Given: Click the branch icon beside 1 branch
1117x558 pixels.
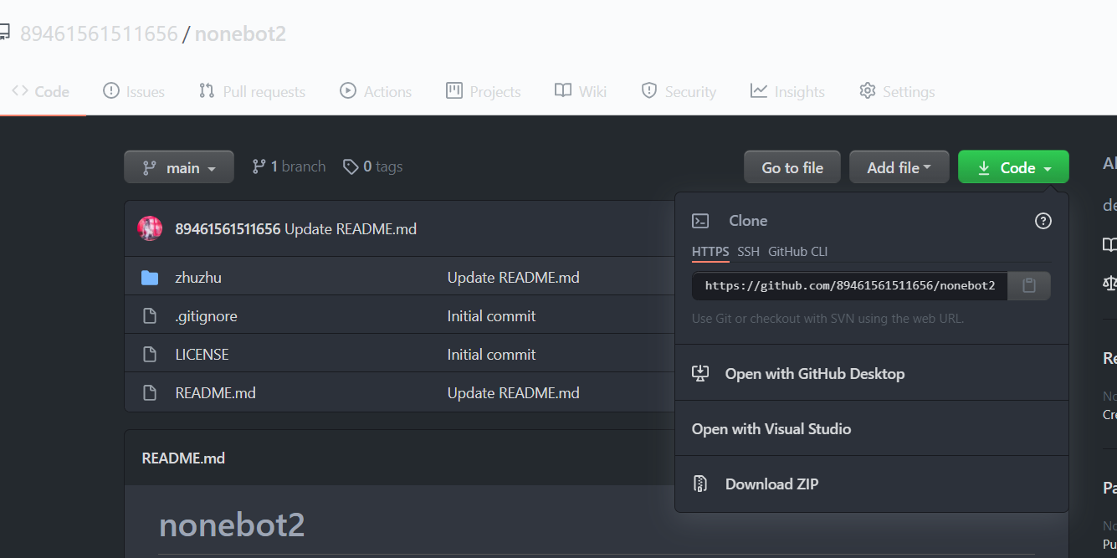Looking at the screenshot, I should [259, 166].
